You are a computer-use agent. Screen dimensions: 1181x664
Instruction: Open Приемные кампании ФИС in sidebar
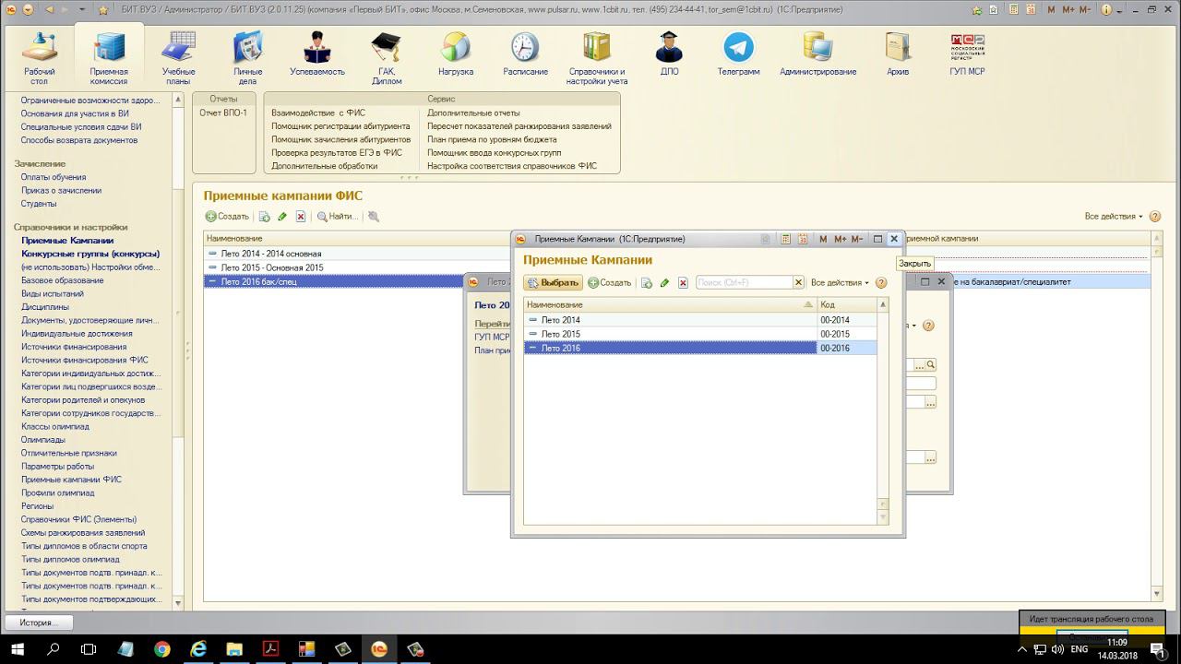tap(71, 480)
